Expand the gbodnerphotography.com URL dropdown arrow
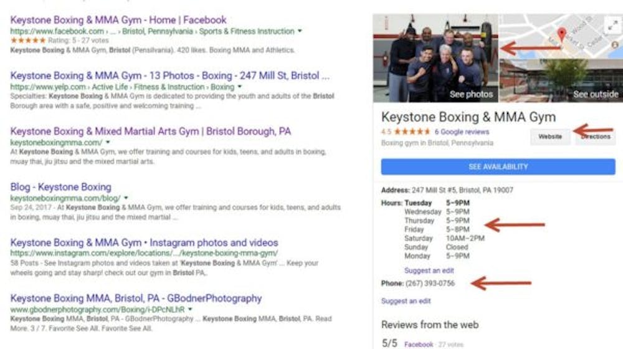The height and width of the screenshot is (349, 623). pos(190,309)
